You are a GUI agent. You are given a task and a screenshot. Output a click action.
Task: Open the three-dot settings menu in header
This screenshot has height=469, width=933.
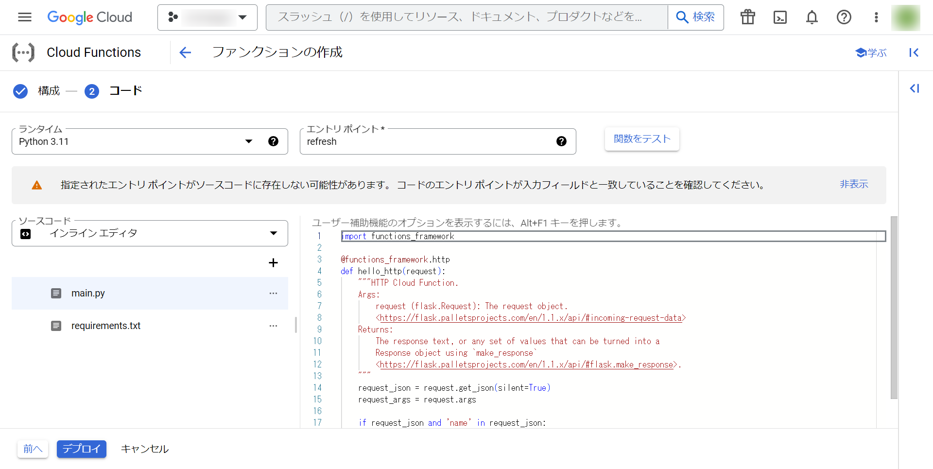coord(876,17)
